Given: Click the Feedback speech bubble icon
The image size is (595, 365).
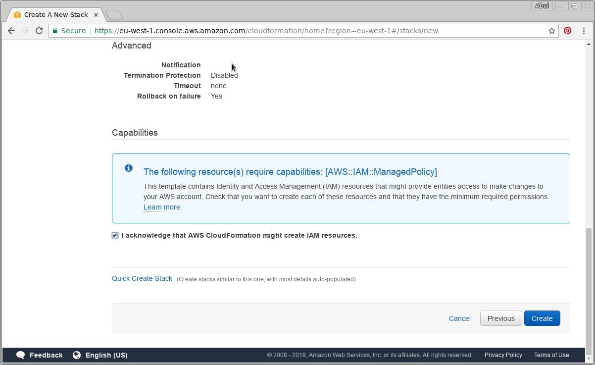Looking at the screenshot, I should point(21,355).
